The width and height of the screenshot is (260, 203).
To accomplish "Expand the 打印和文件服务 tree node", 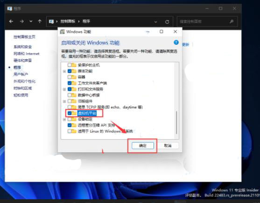I will point(64,89).
